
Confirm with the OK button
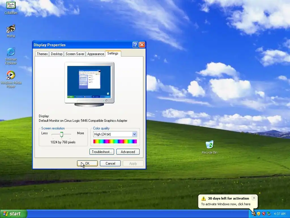(87, 163)
